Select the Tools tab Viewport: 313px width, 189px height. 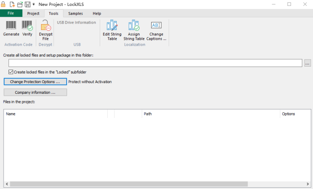(x=54, y=13)
